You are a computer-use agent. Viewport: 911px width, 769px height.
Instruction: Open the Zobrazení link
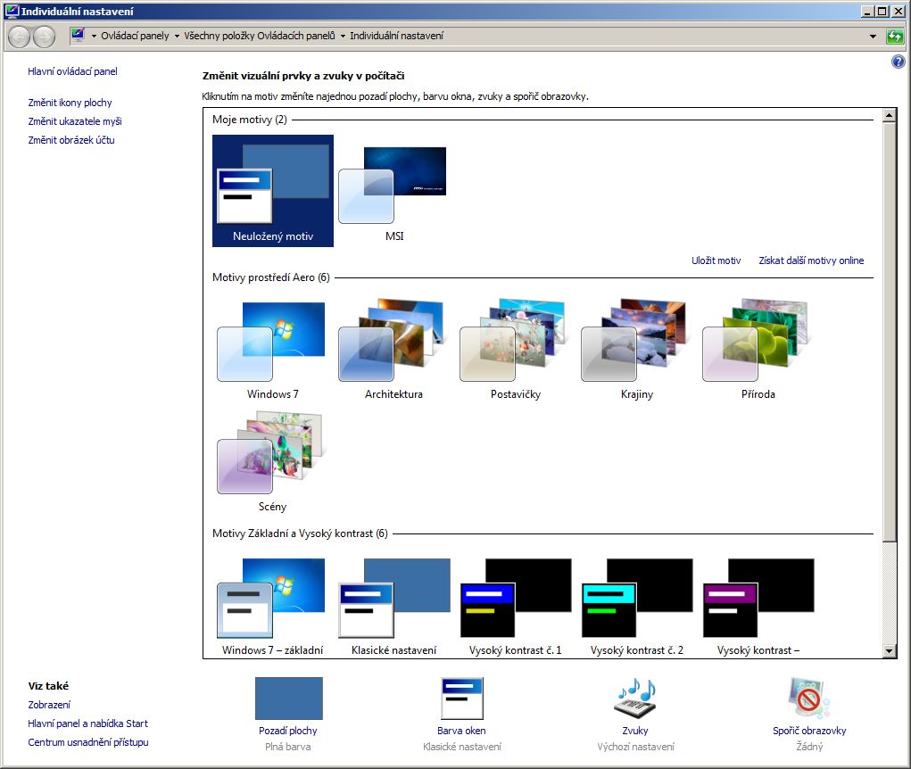tap(49, 705)
